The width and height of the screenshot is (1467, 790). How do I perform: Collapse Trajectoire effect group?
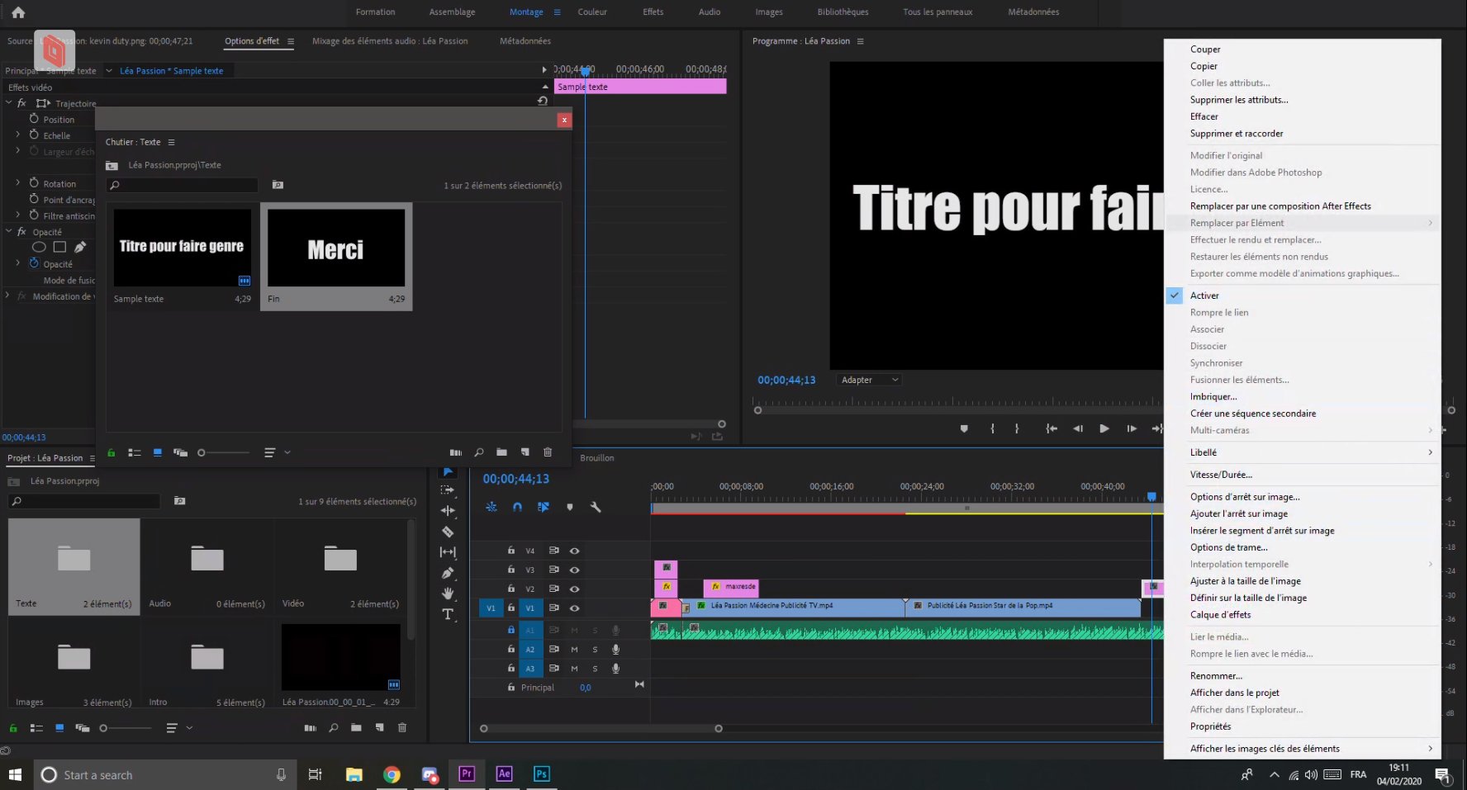tap(9, 103)
